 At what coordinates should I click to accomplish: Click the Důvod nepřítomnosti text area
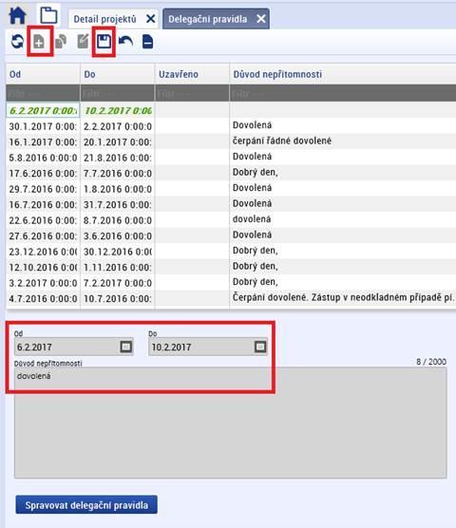pos(230,423)
